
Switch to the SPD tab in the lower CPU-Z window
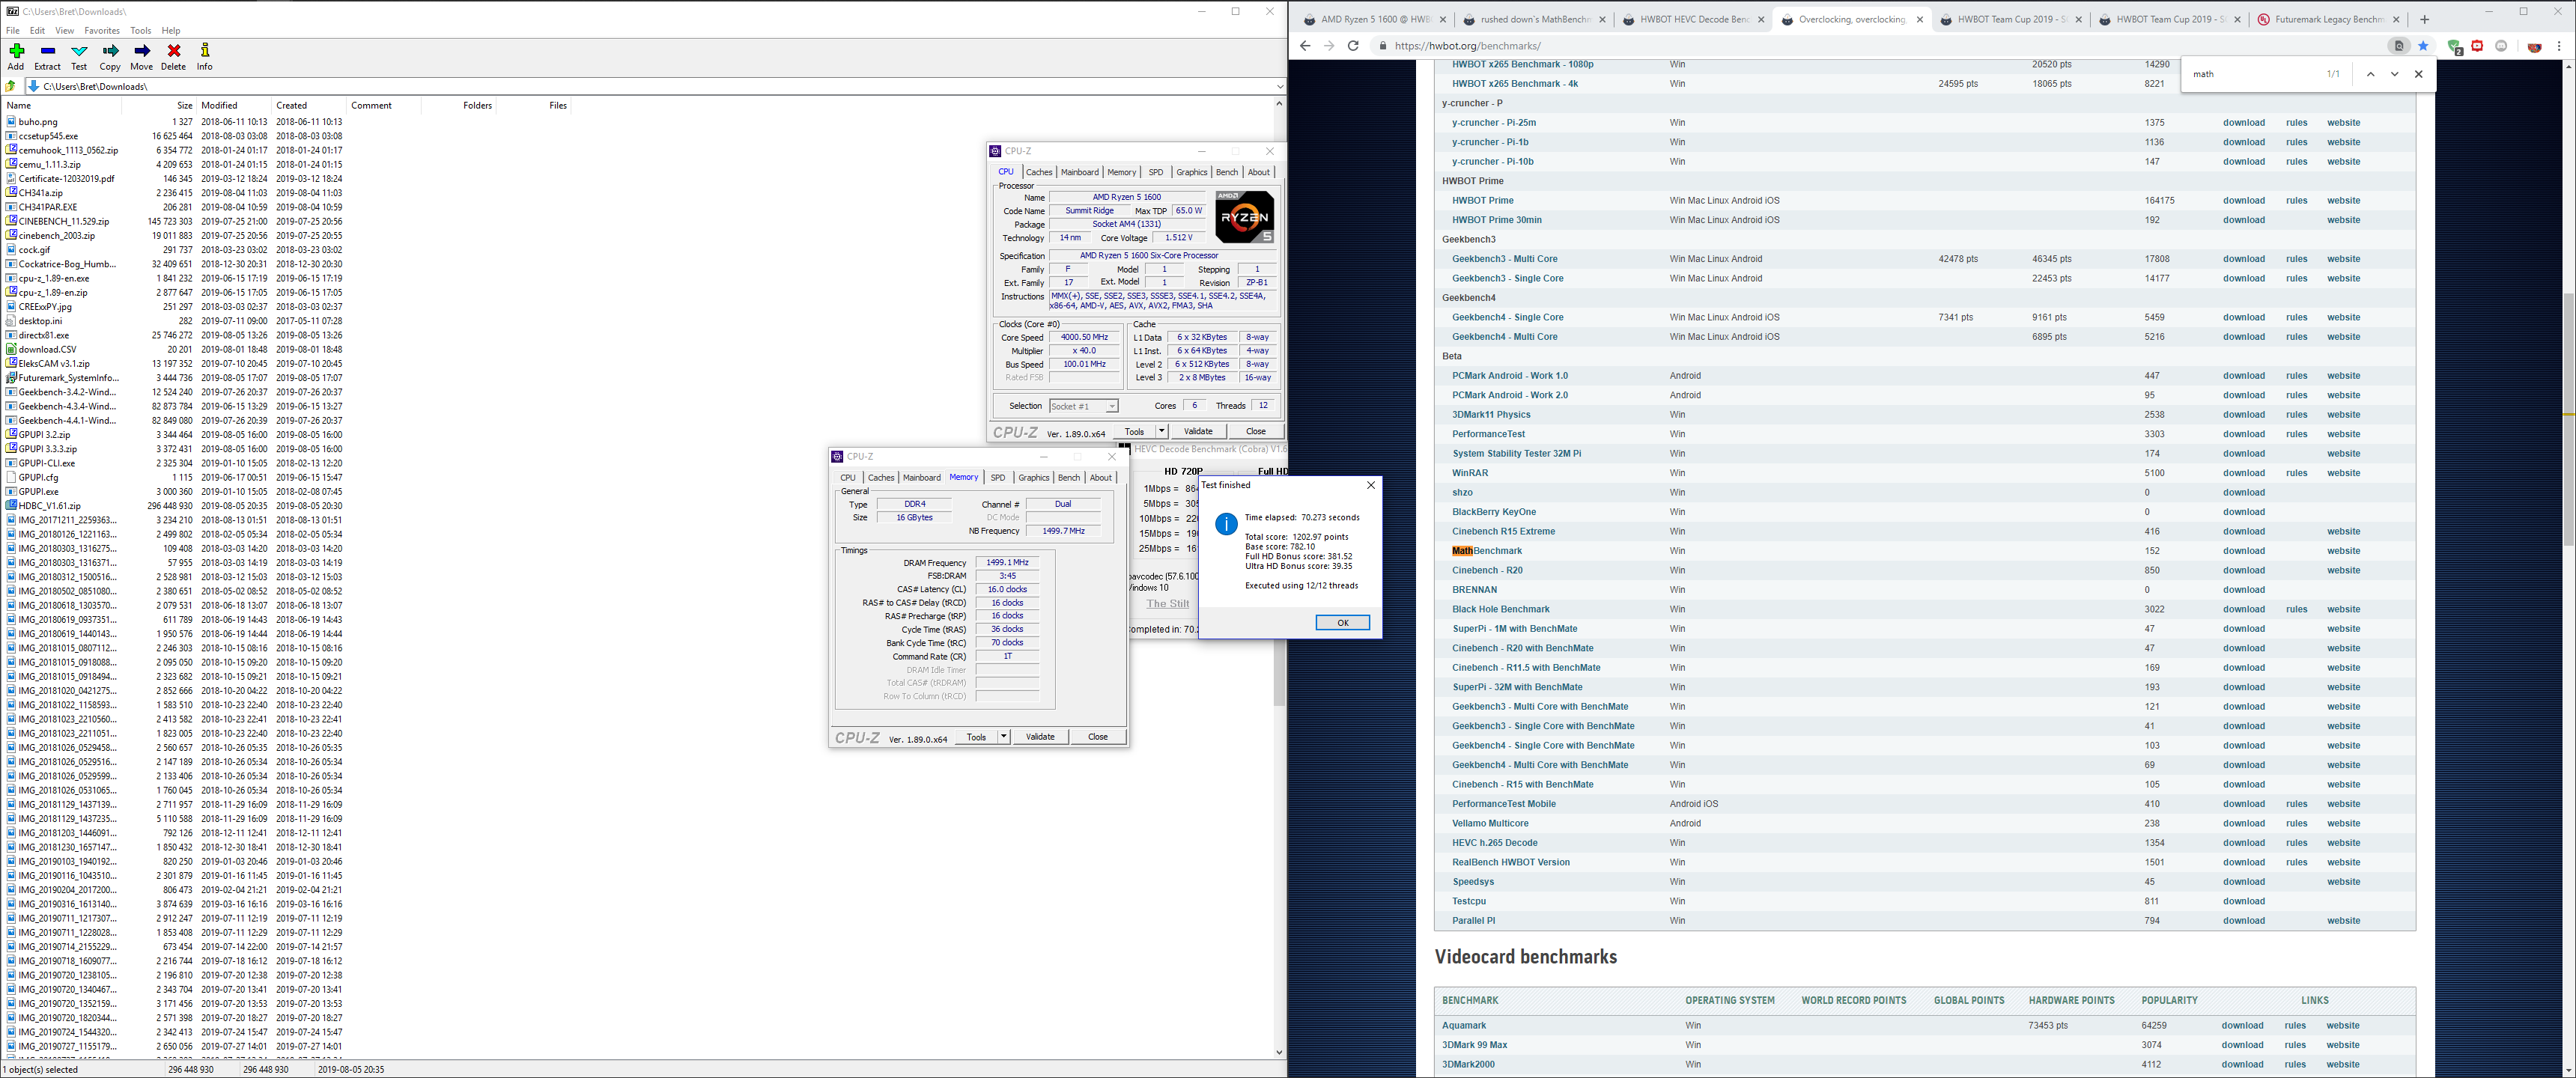click(997, 478)
